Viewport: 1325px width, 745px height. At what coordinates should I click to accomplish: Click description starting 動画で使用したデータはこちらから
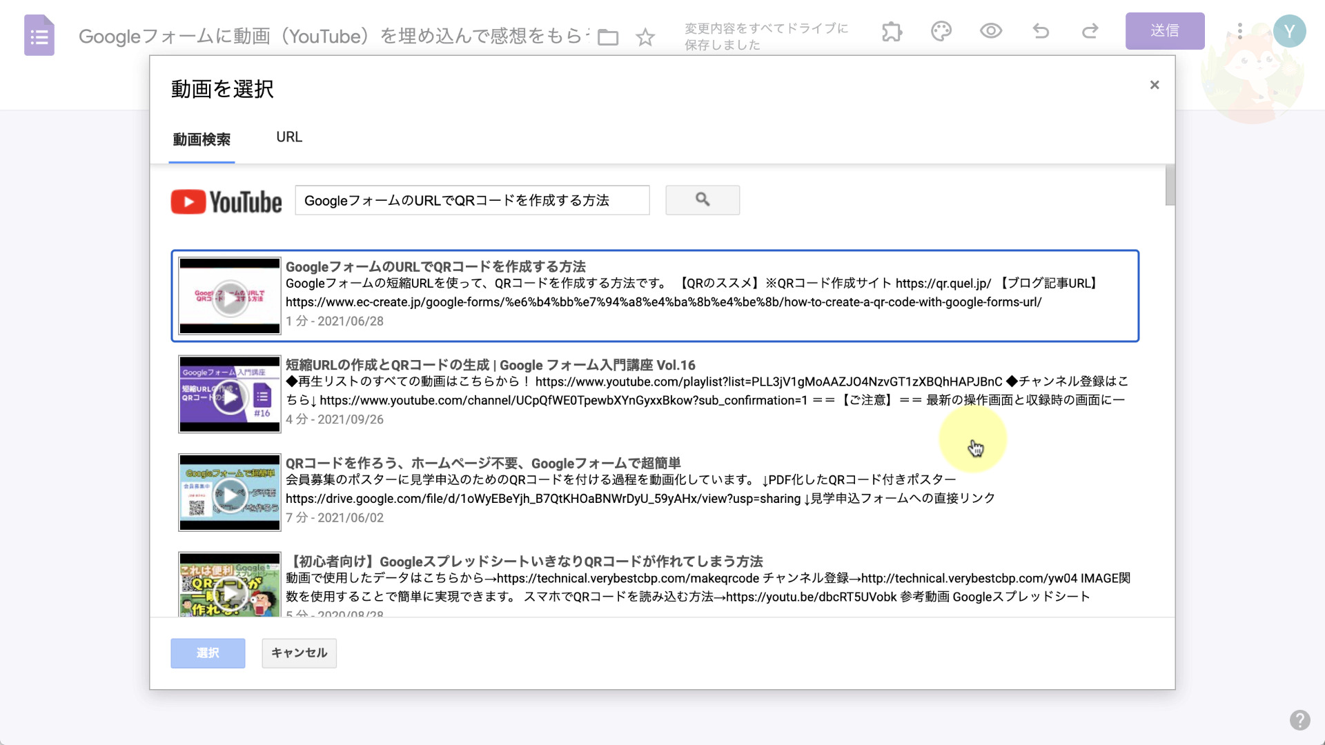point(708,588)
